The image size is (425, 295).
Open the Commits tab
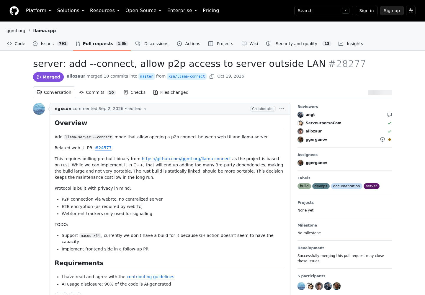coord(97,92)
